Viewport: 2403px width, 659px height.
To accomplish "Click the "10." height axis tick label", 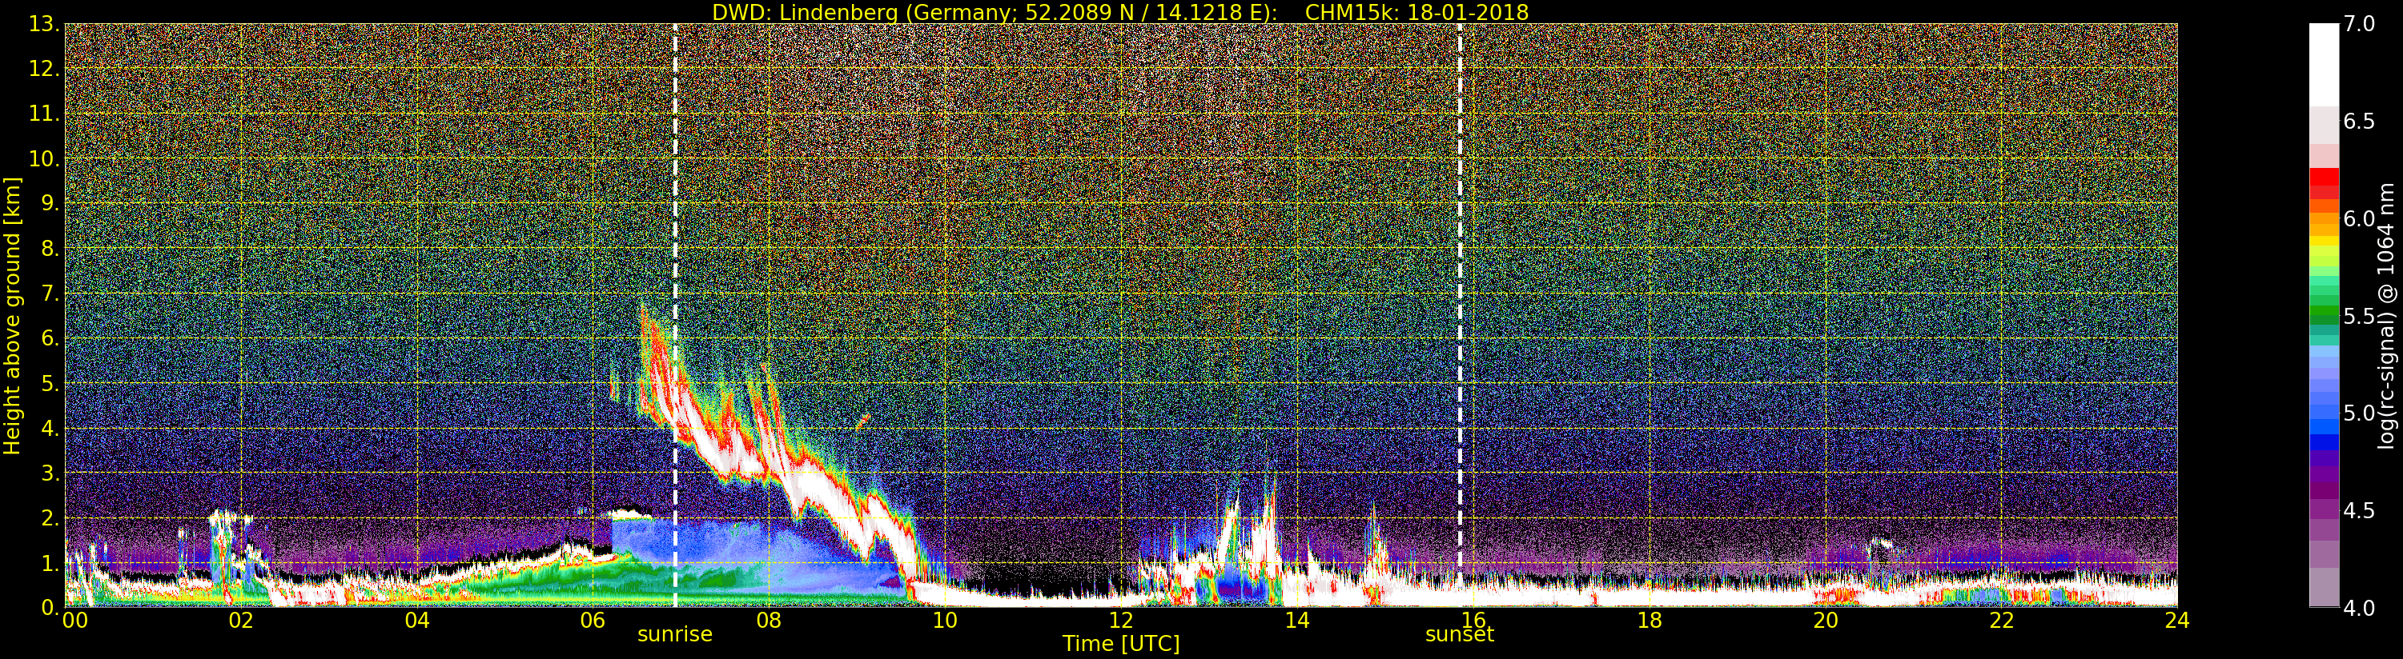I will click(x=45, y=158).
